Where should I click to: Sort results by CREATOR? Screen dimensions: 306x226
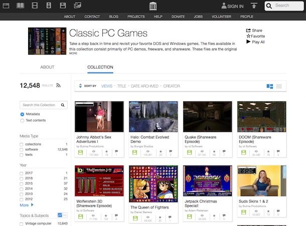[x=172, y=86]
